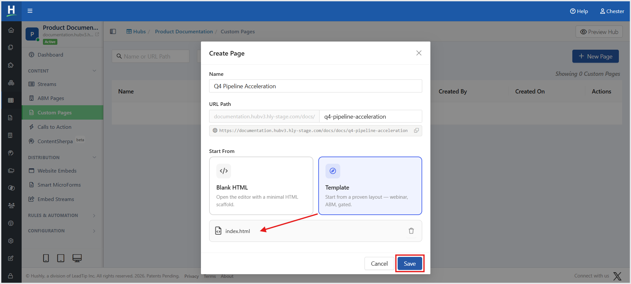This screenshot has height=284, width=631.
Task: Open the Privacy footer link
Action: (191, 276)
